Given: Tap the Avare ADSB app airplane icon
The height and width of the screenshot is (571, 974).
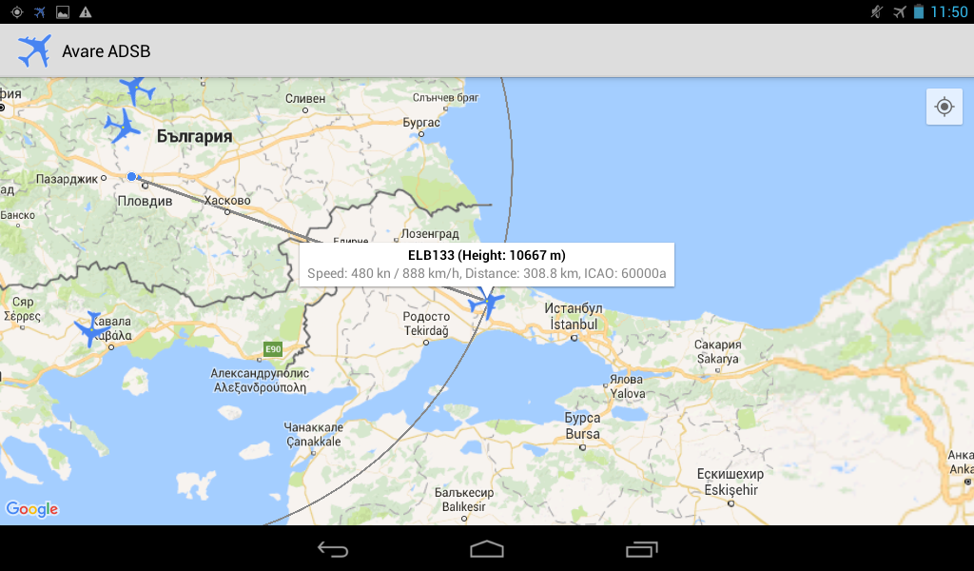Looking at the screenshot, I should tap(34, 51).
